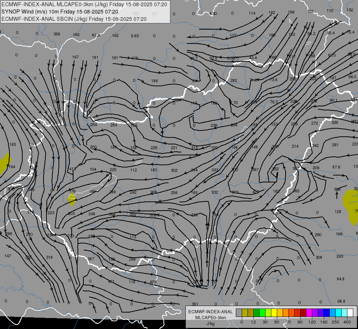
Task: Click the map value '413'
Action: 72,169
